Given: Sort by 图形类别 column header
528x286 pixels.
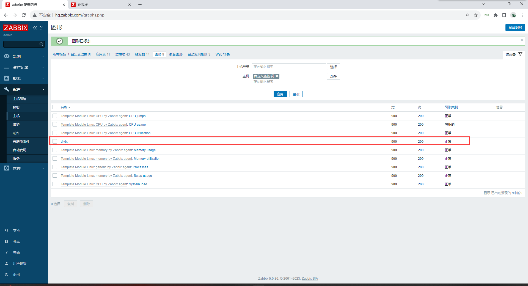Looking at the screenshot, I should point(451,107).
